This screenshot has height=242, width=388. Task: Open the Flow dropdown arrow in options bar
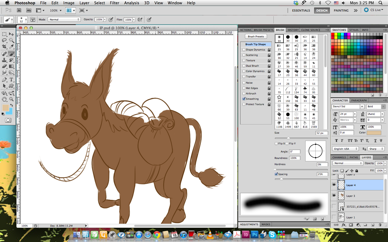(x=134, y=20)
